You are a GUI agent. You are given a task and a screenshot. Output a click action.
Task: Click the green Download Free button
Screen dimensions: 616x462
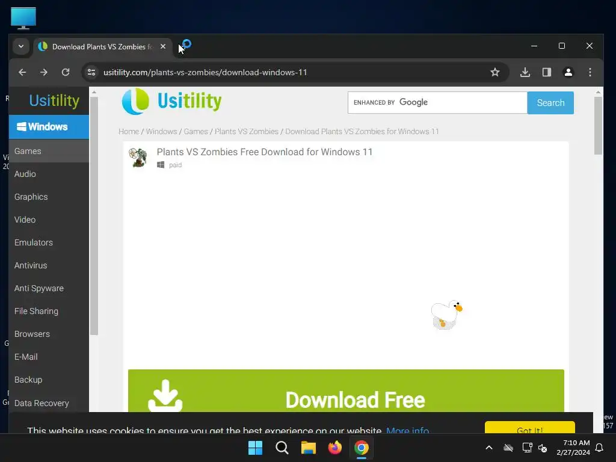point(346,391)
